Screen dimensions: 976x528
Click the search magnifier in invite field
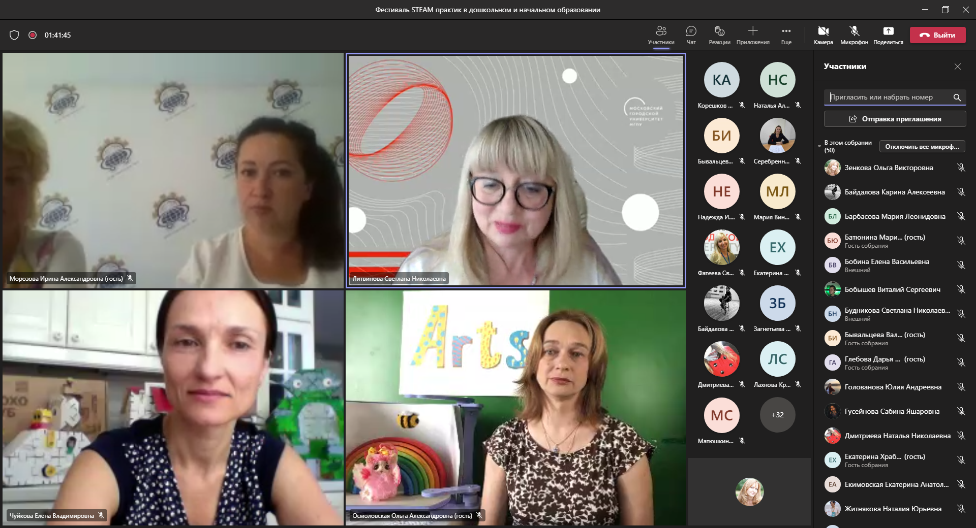click(x=957, y=97)
